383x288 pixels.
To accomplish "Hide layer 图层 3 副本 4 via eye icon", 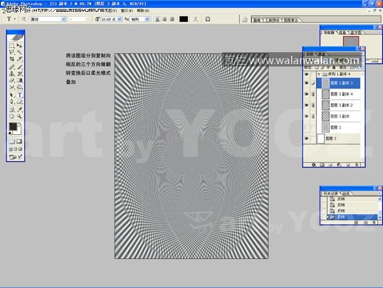I will pyautogui.click(x=307, y=94).
